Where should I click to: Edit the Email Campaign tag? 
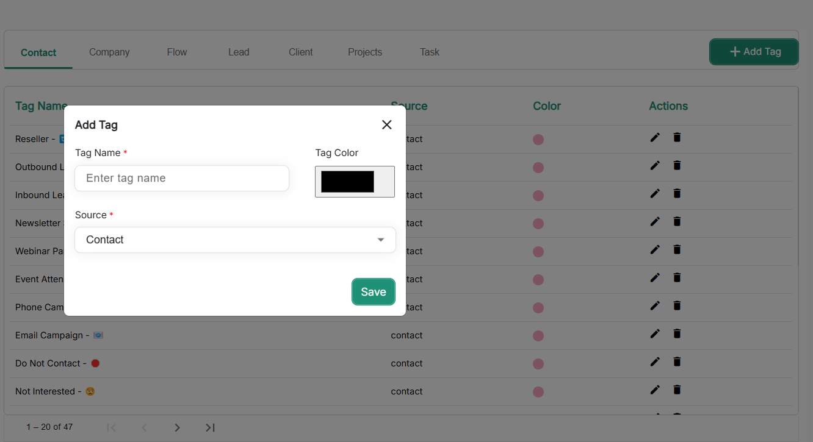[x=655, y=334]
